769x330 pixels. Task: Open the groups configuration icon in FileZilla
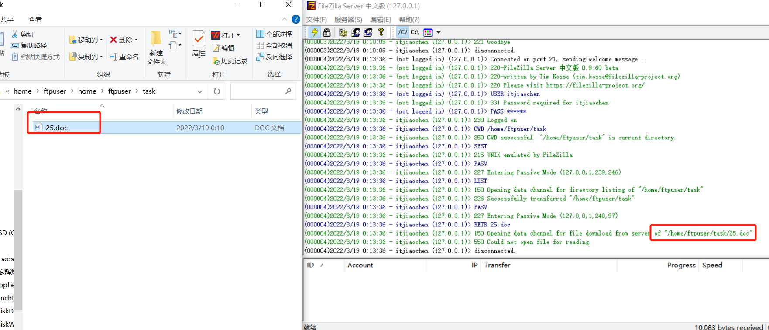pos(368,32)
